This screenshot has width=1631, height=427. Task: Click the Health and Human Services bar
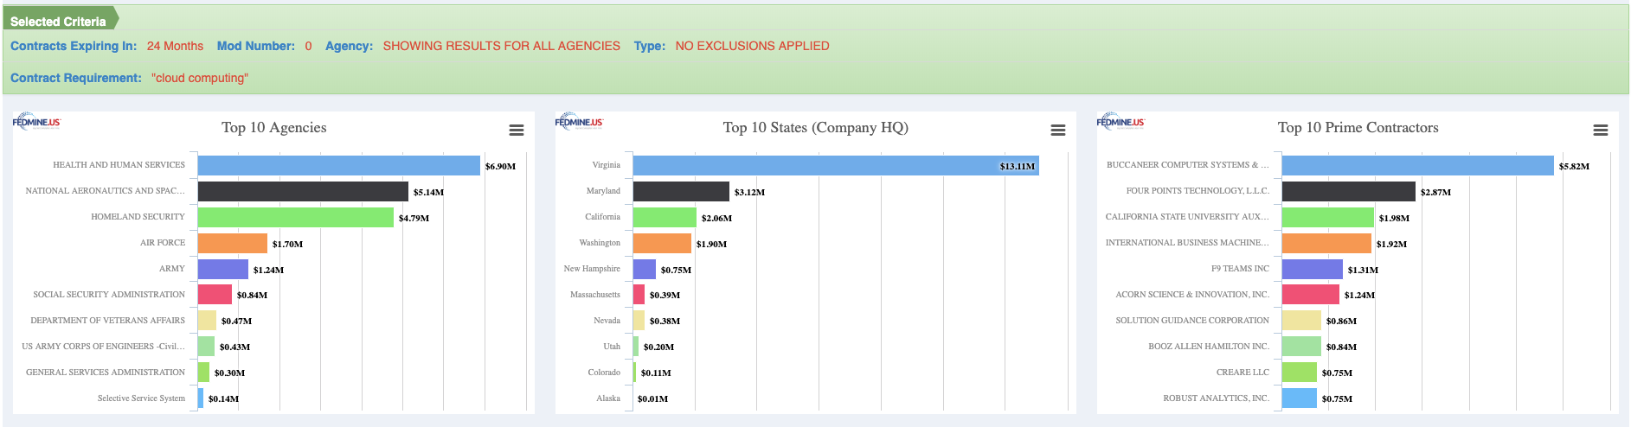[339, 165]
